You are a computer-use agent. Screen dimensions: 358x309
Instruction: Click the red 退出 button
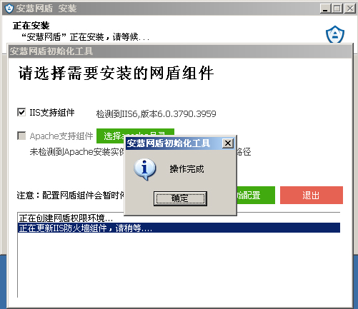312,195
